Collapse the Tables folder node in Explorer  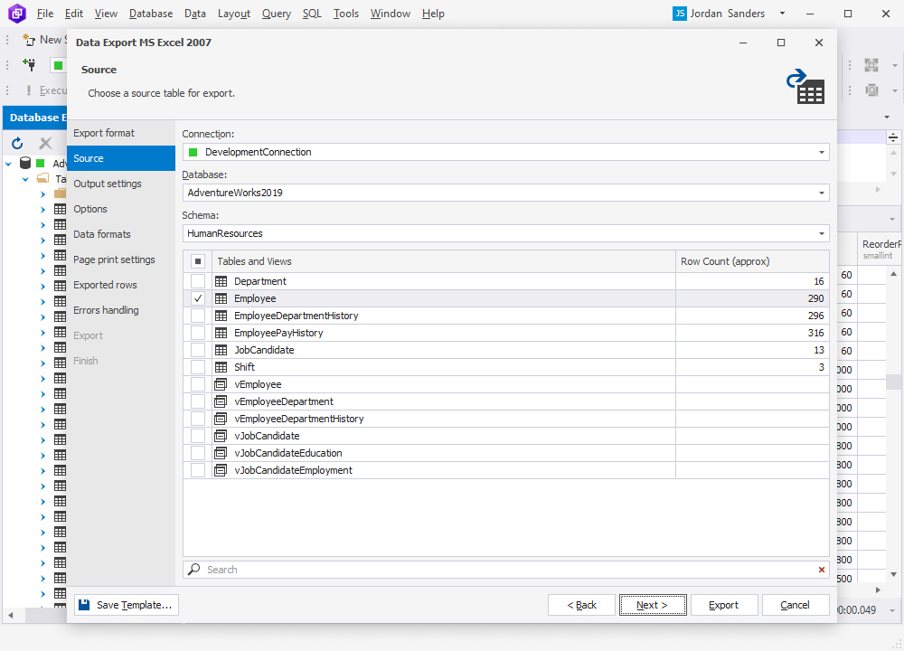point(25,179)
